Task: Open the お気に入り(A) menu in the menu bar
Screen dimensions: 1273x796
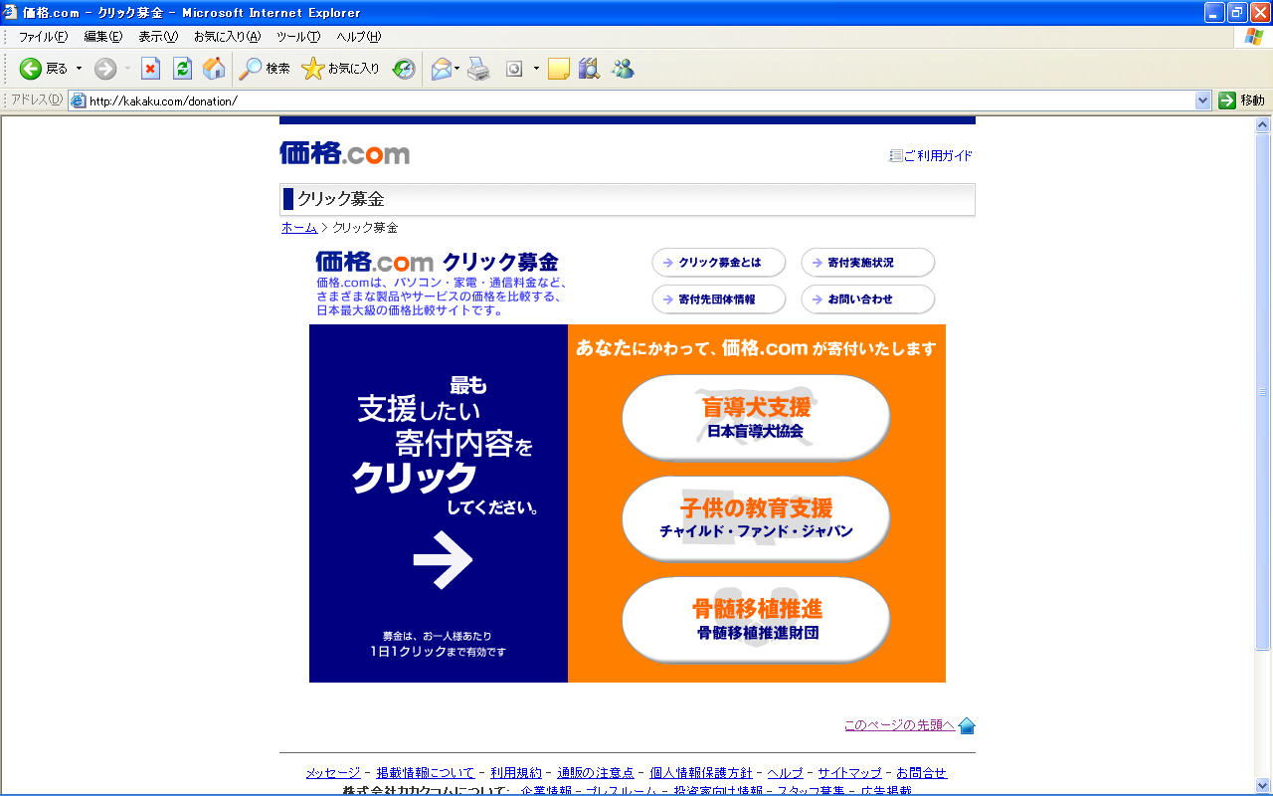Action: pyautogui.click(x=227, y=37)
